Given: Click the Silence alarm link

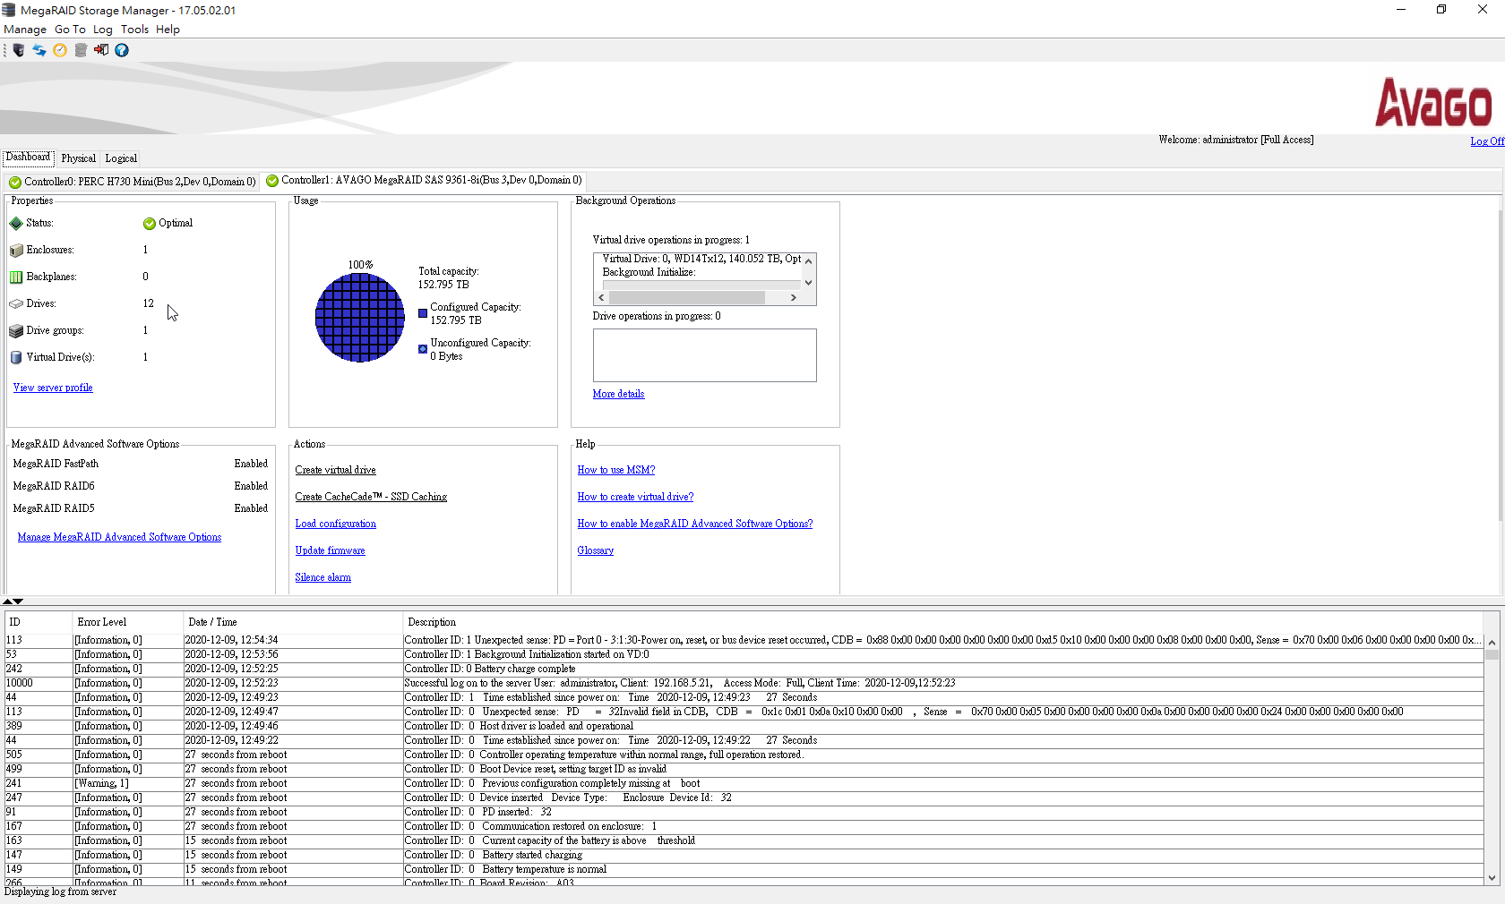Looking at the screenshot, I should coord(322,577).
